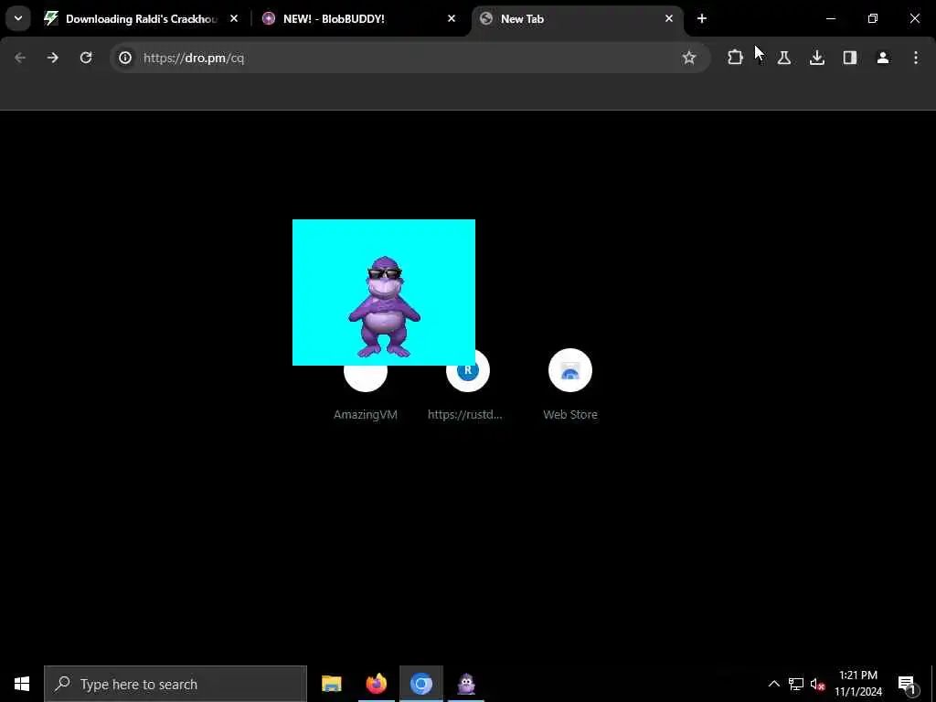
Task: Close the browser window
Action: coord(914,18)
